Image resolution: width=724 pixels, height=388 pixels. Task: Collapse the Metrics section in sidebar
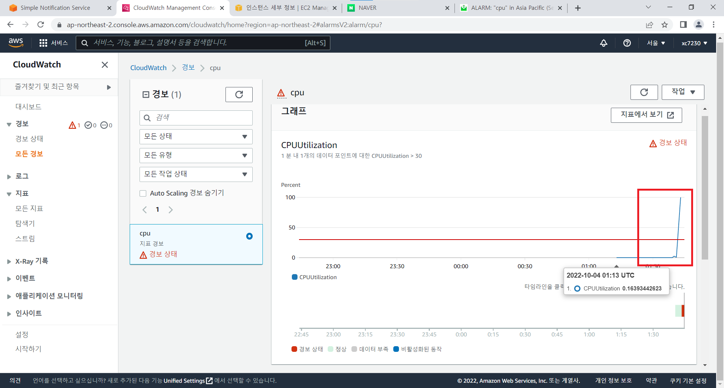(9, 194)
